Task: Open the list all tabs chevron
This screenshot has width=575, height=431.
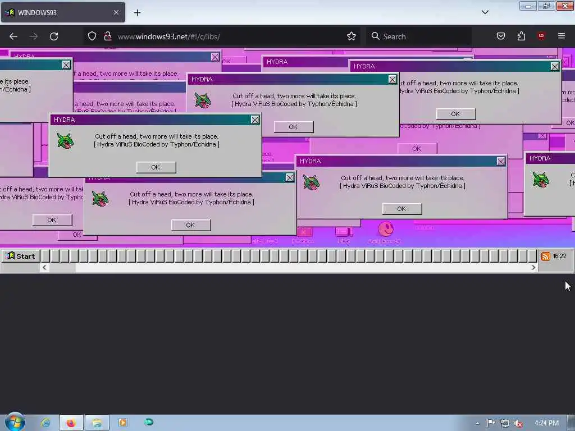Action: pos(485,12)
